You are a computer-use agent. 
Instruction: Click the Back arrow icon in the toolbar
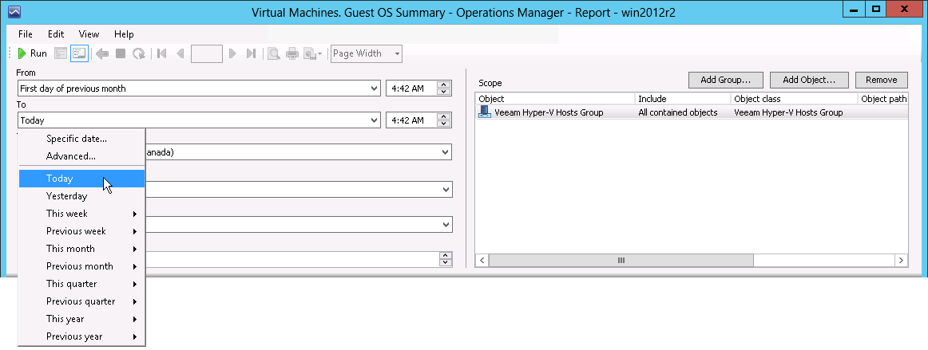click(x=101, y=53)
